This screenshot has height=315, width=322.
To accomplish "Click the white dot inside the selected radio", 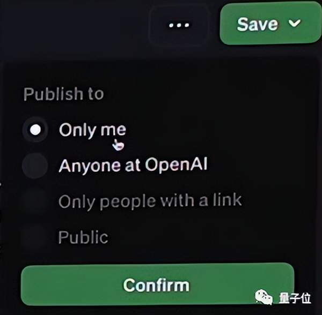I will click(x=35, y=130).
